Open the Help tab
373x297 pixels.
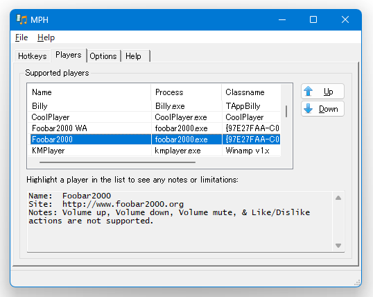[133, 56]
